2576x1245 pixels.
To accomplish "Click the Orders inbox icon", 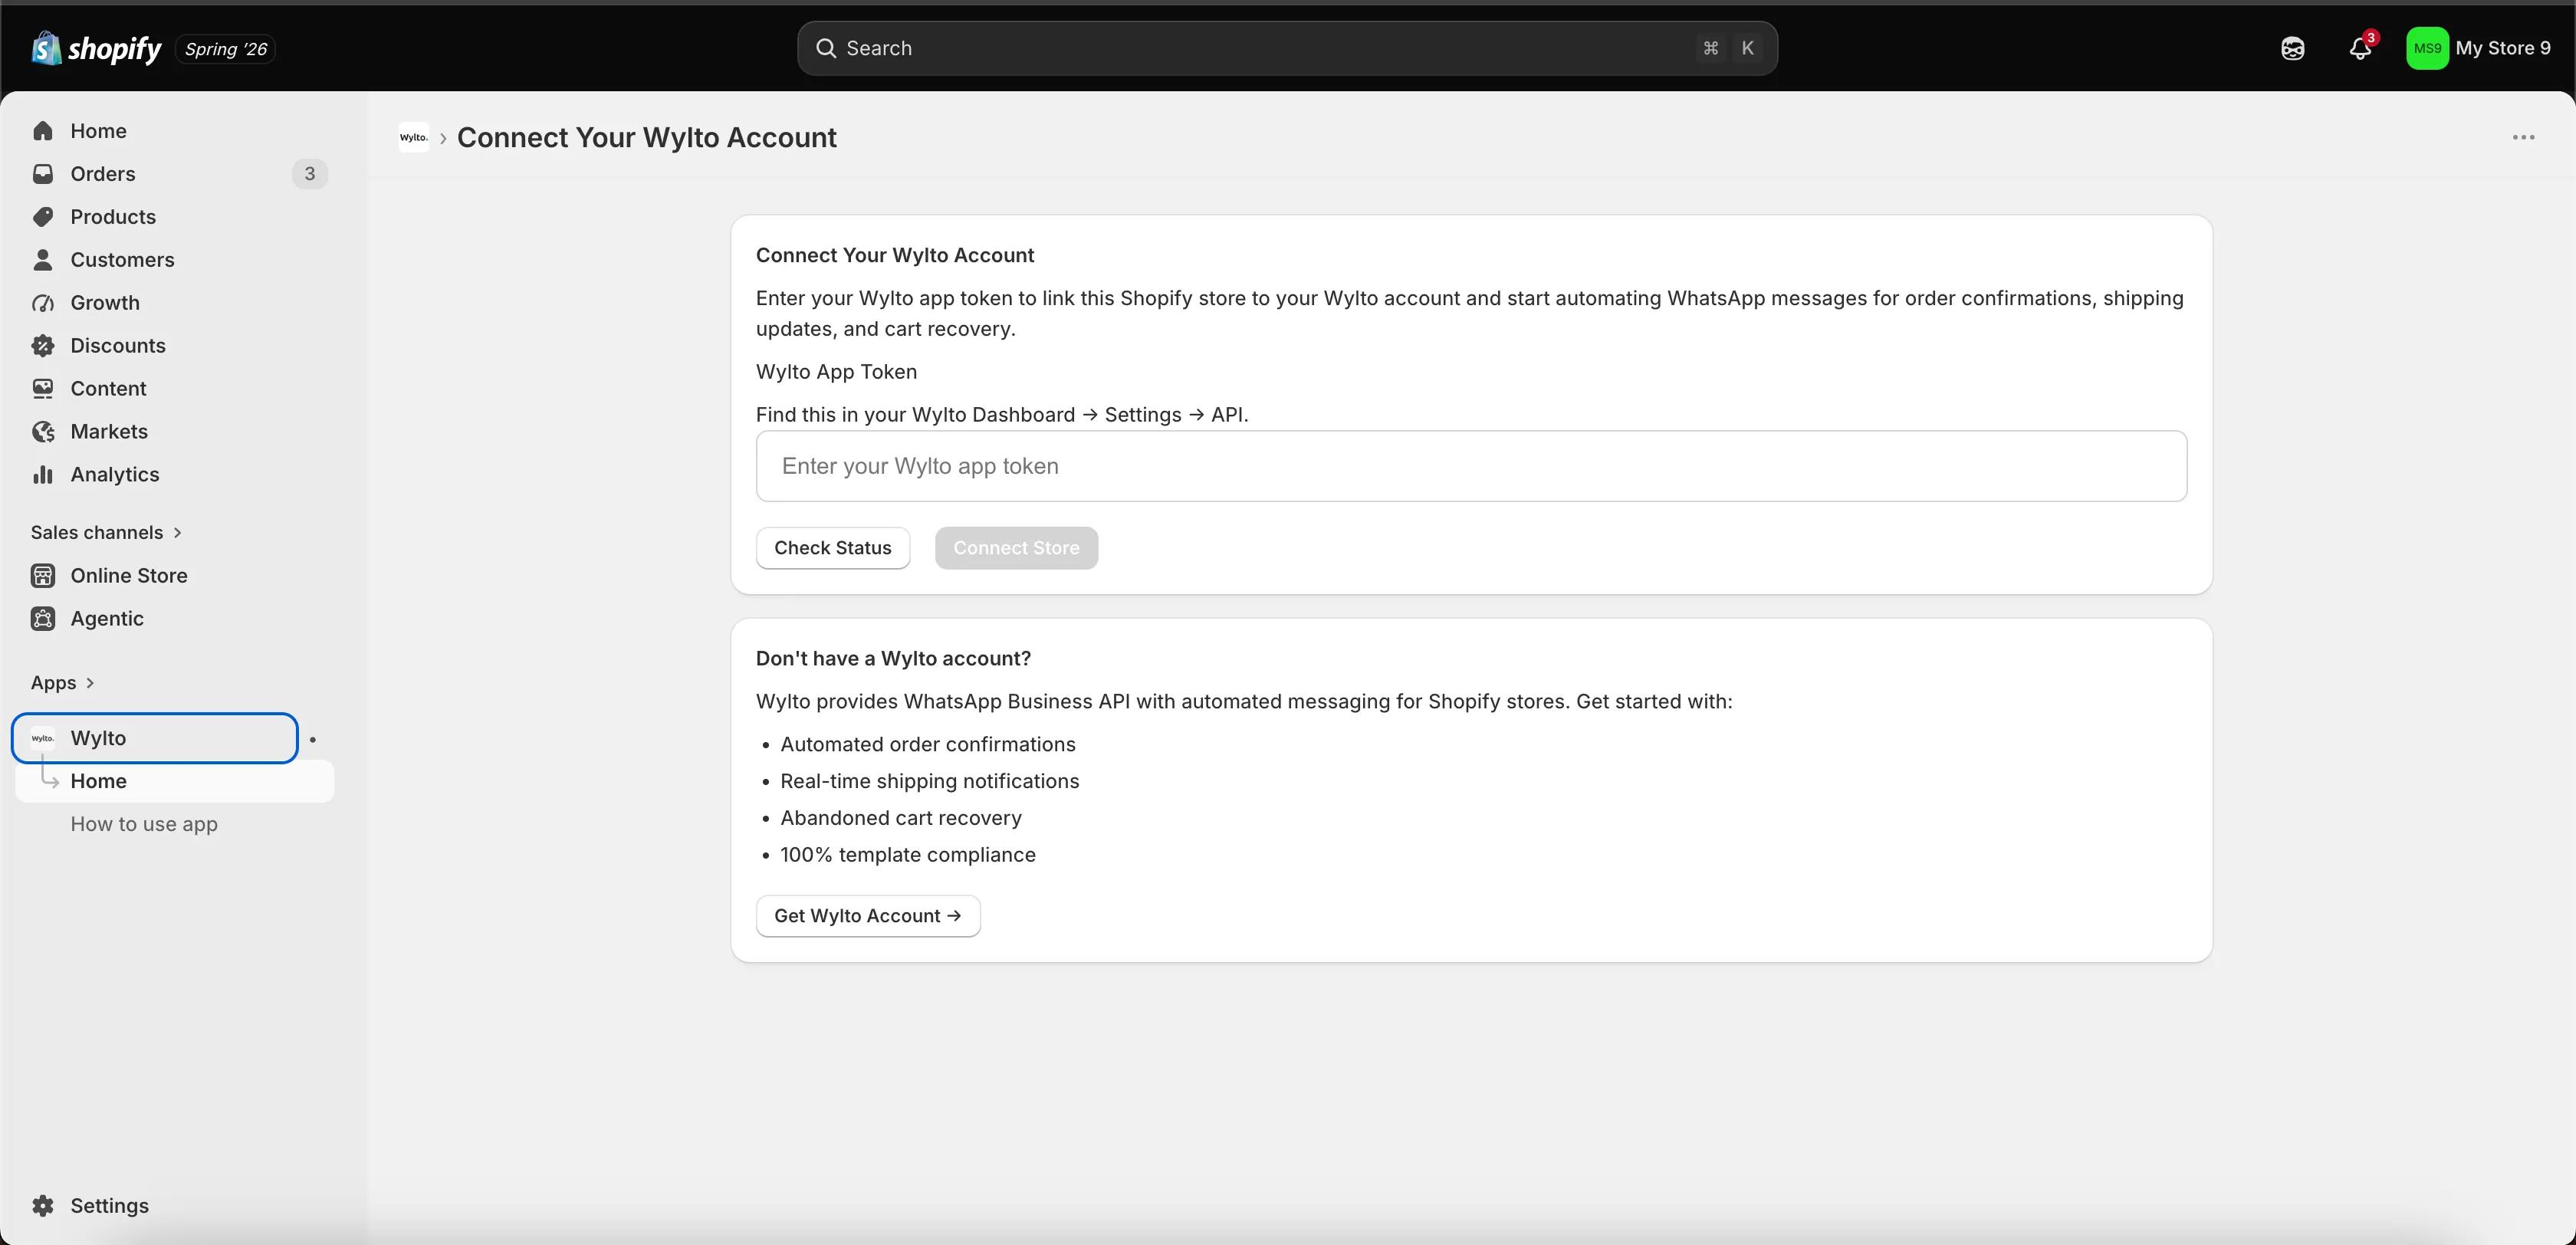I will tap(43, 174).
